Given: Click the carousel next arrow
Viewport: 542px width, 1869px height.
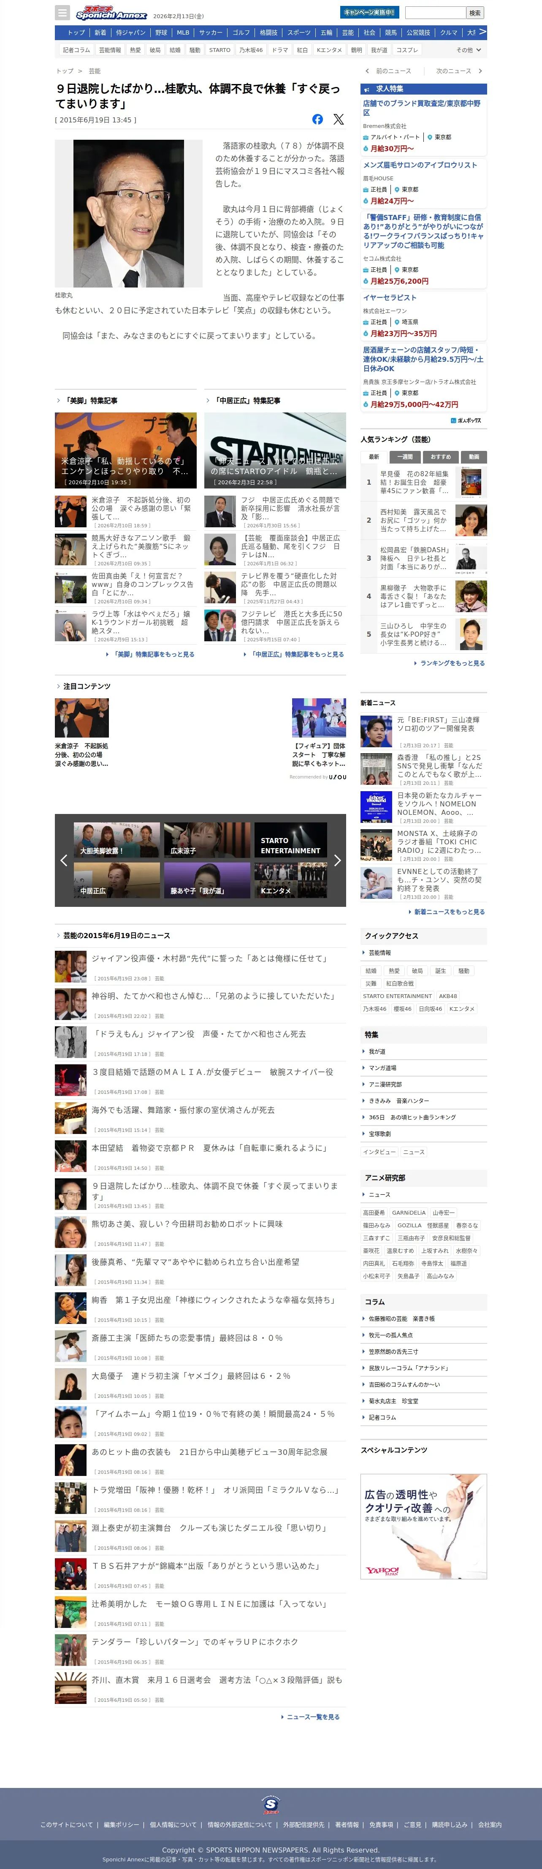Looking at the screenshot, I should (337, 860).
